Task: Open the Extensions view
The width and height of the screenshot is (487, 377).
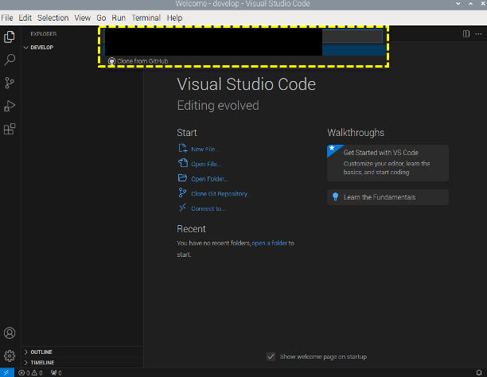Action: pos(10,129)
